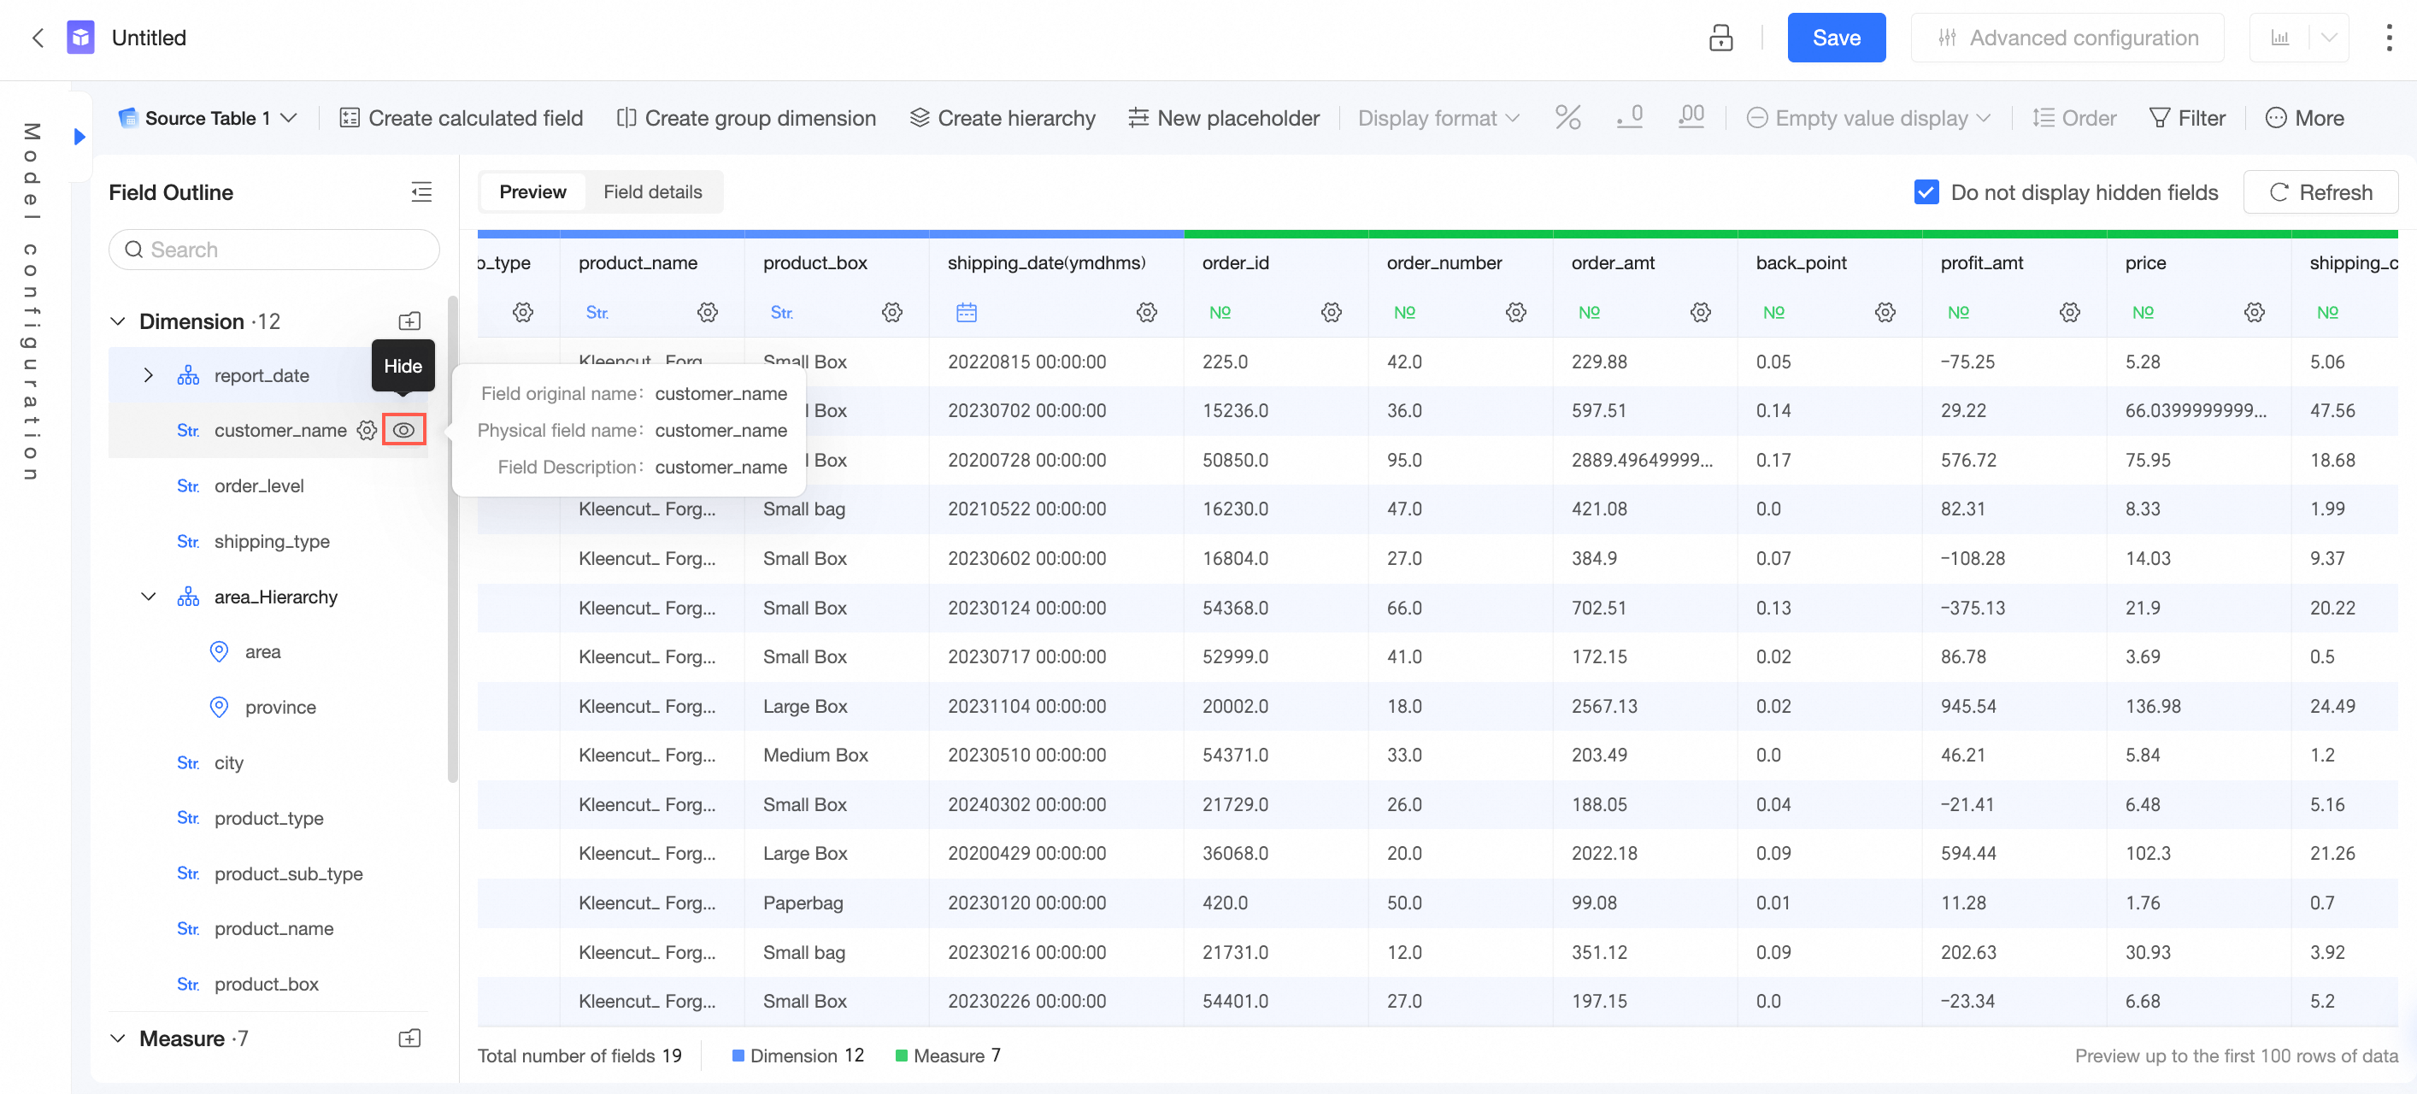The image size is (2417, 1094).
Task: Expand the blue Model configuration arrow
Action: click(79, 136)
